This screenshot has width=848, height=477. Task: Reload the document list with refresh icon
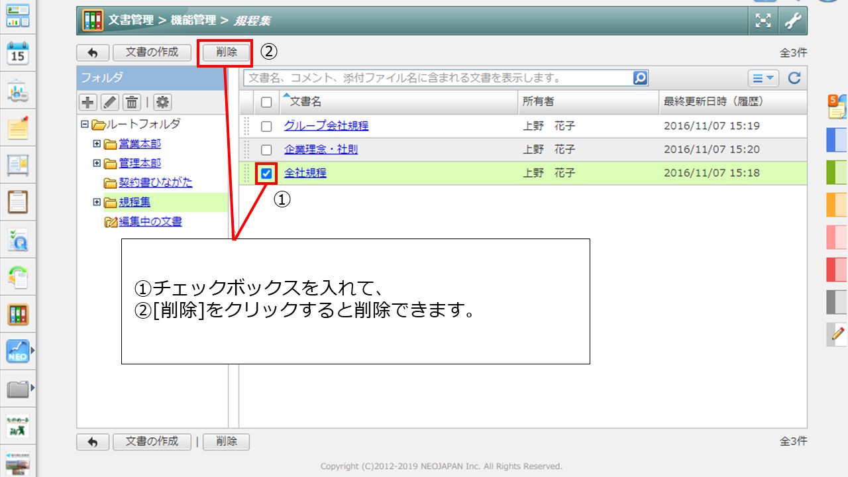tap(794, 78)
